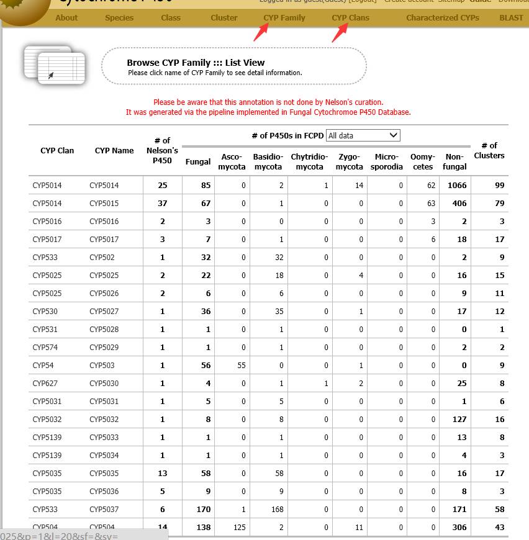Open the CYP Clans menu item
The width and height of the screenshot is (529, 540).
coord(350,18)
